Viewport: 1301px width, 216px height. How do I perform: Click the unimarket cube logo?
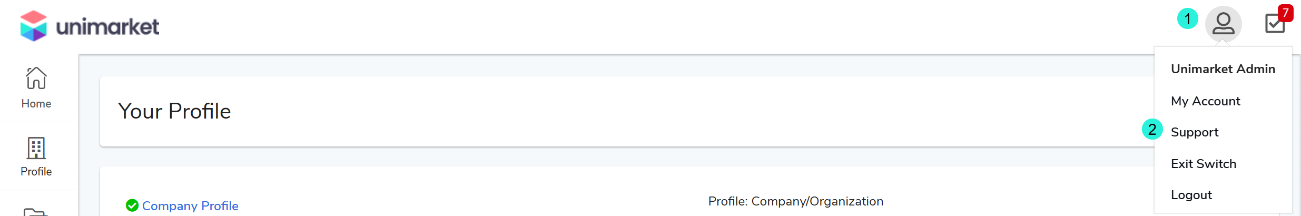coord(33,26)
